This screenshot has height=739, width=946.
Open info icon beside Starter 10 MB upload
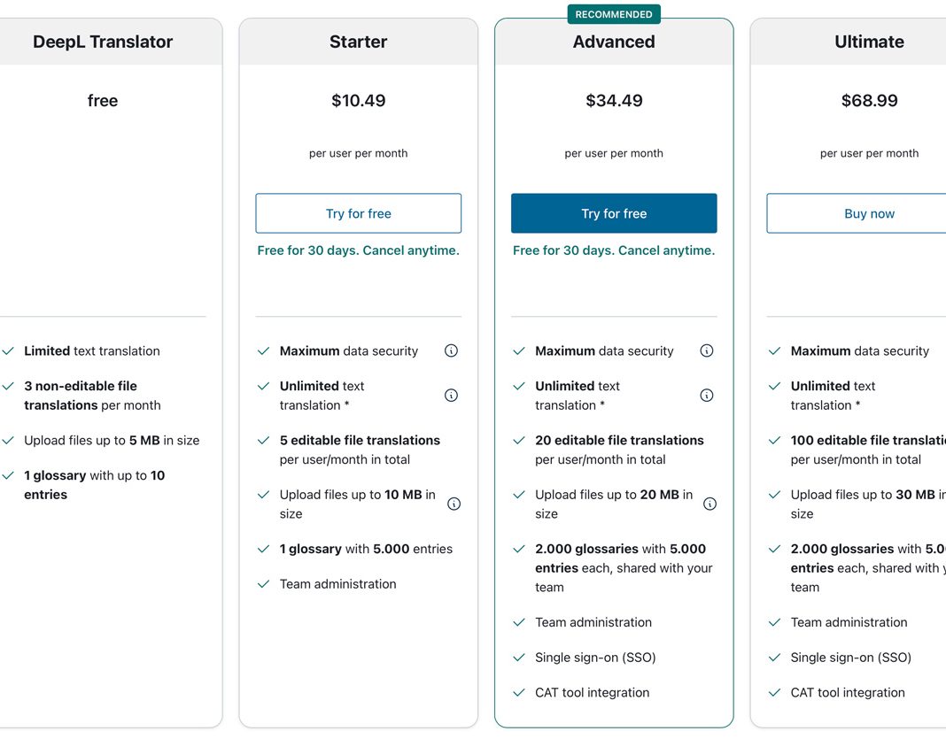[454, 504]
